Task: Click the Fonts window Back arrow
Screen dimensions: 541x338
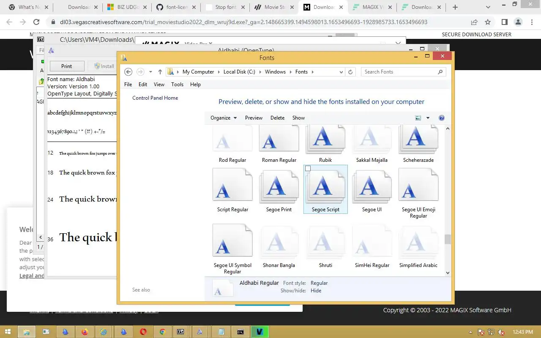Action: pos(128,72)
